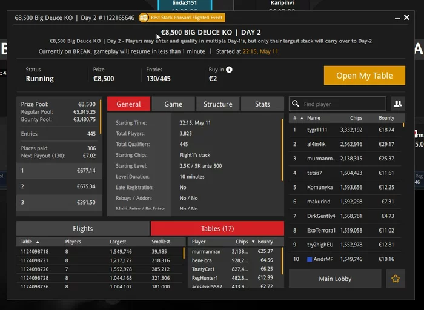This screenshot has height=310, width=424.
Task: Click Karipihvi player name in background table
Action: [x=282, y=3]
